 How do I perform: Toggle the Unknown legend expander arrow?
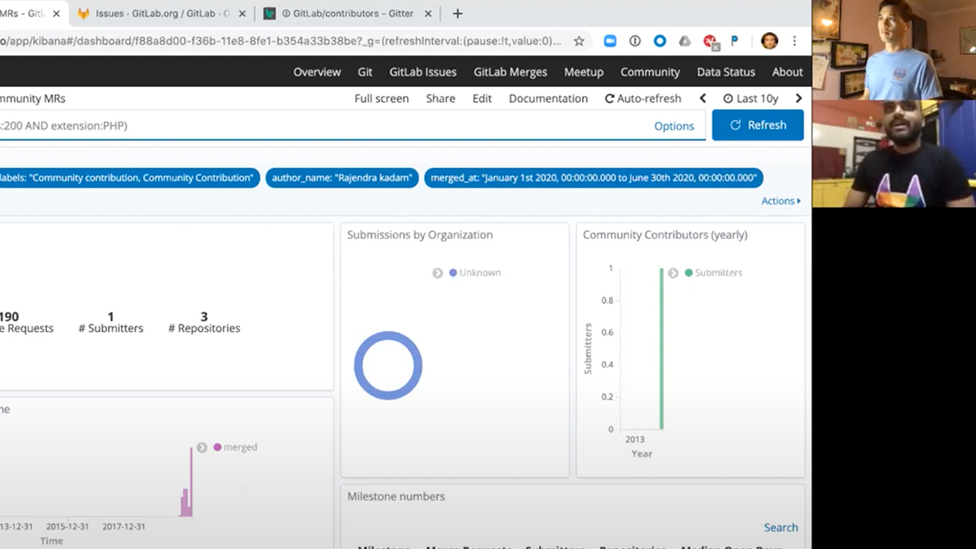438,273
